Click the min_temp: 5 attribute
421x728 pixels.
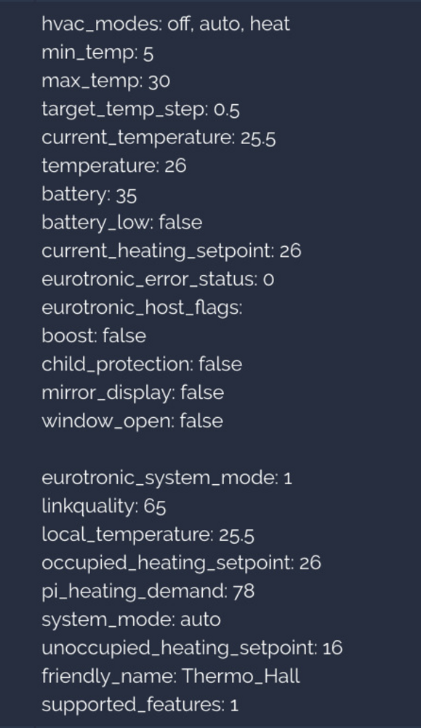click(x=97, y=52)
